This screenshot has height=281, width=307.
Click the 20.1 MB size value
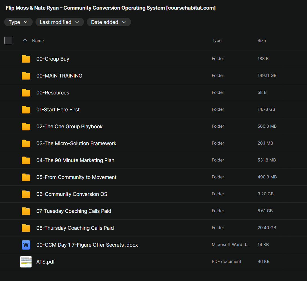[x=265, y=143]
